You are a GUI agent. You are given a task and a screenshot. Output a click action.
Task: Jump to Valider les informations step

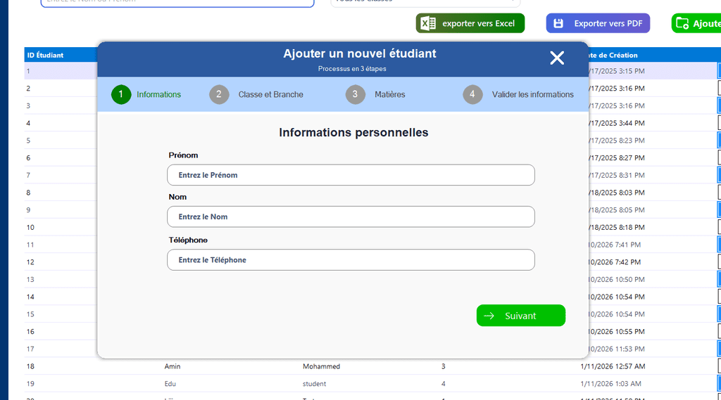click(x=532, y=94)
